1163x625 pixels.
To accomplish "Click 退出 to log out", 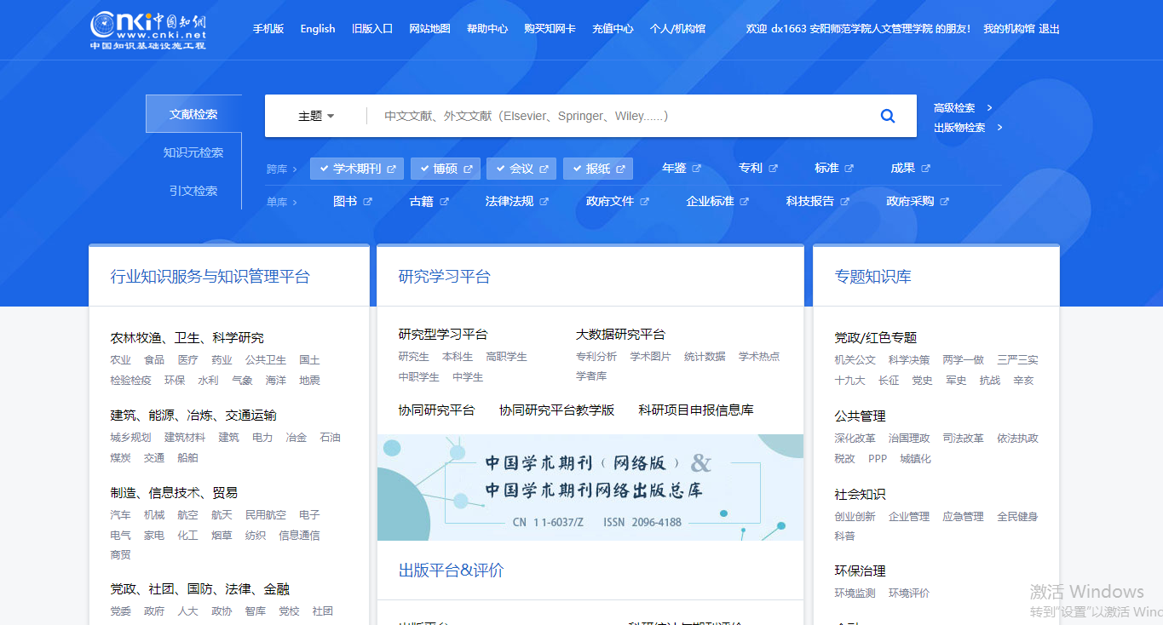I will pyautogui.click(x=1050, y=29).
